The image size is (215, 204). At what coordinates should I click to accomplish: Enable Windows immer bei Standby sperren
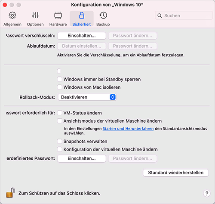pyautogui.click(x=59, y=79)
